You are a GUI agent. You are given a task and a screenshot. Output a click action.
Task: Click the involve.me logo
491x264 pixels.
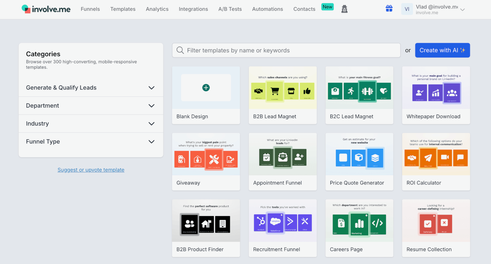[46, 9]
